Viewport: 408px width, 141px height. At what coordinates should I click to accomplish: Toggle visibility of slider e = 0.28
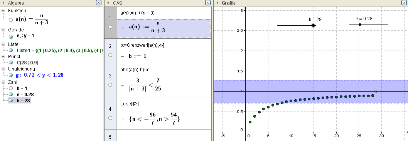coord(11,94)
